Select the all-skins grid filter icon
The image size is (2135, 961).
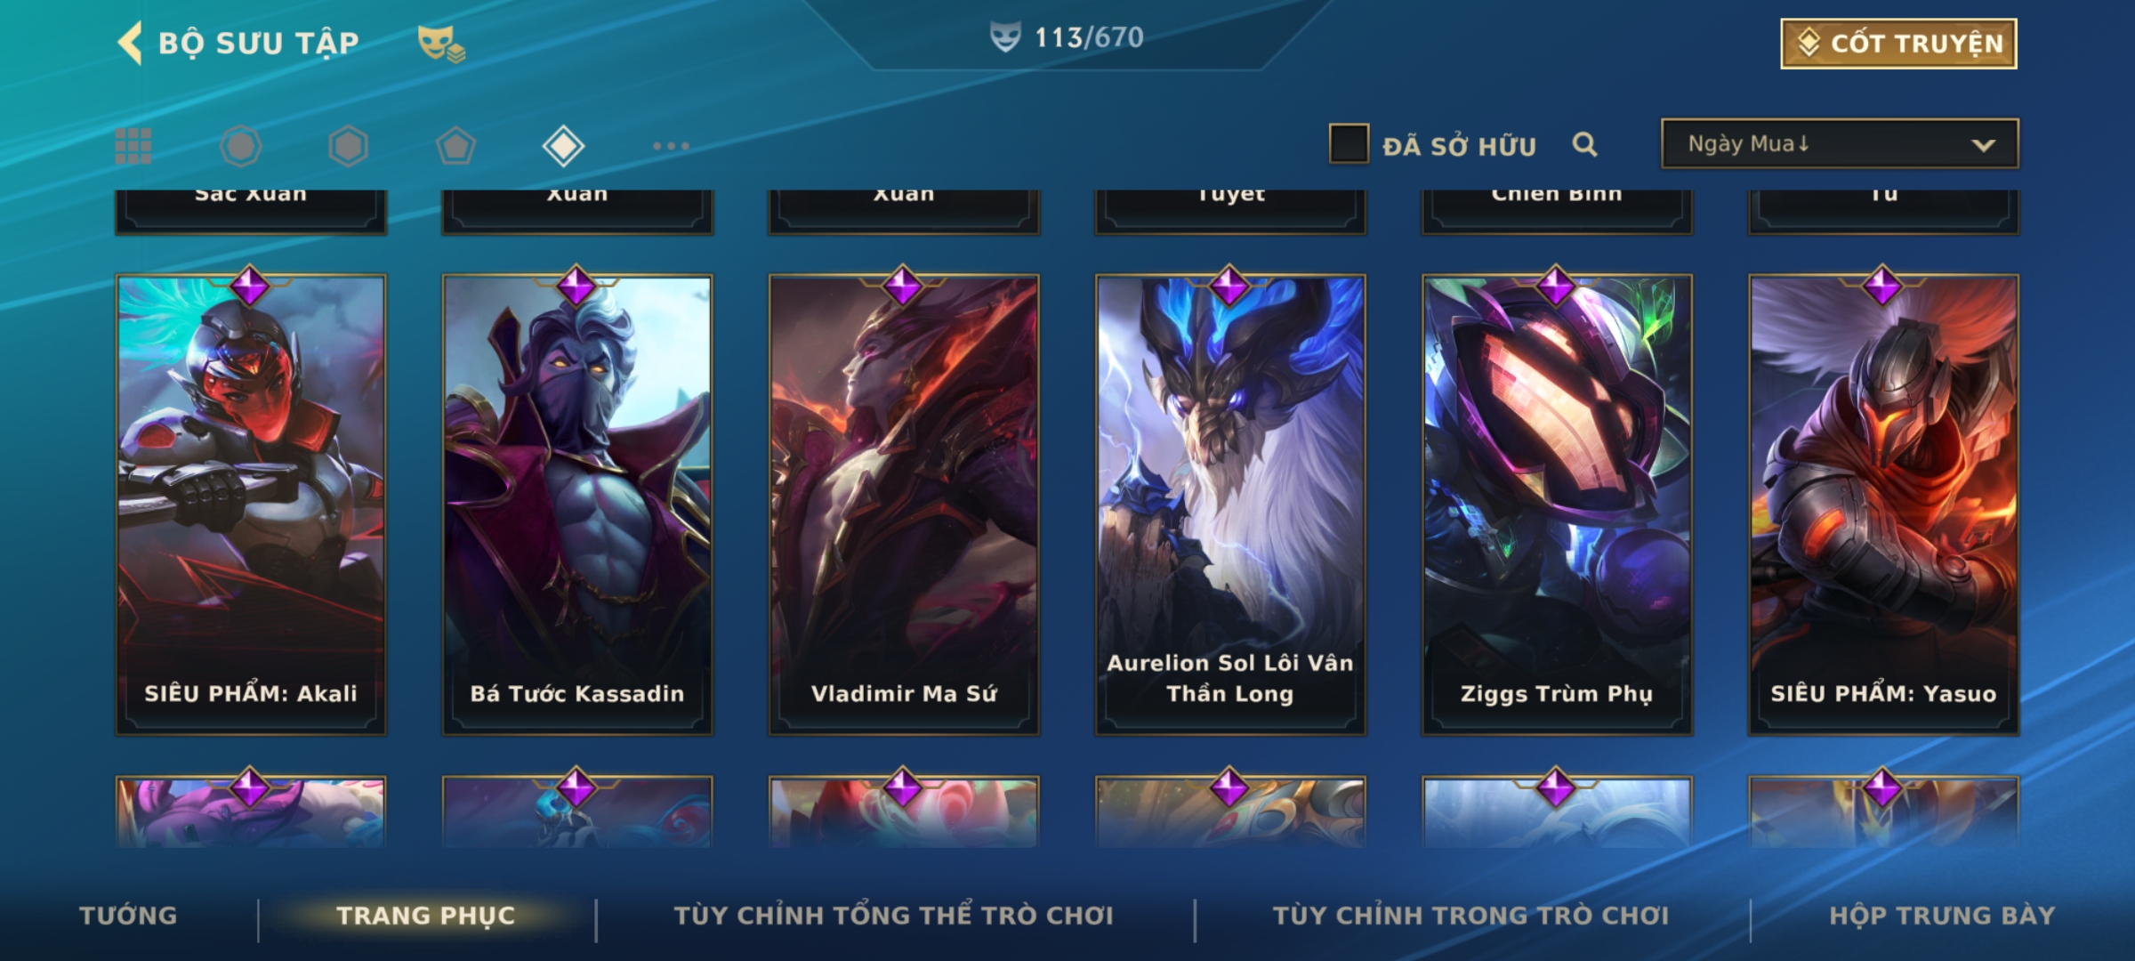click(x=133, y=146)
